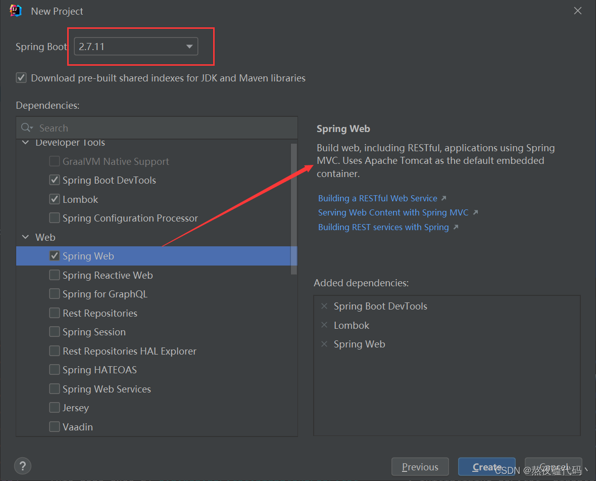Select the Vaadin row label
This screenshot has height=481, width=596.
tap(78, 427)
